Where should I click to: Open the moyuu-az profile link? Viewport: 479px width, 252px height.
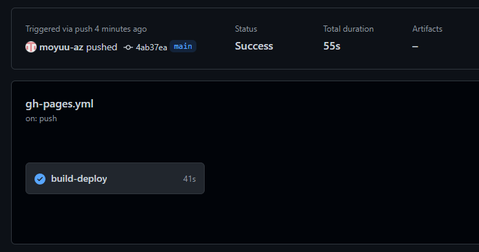[x=61, y=48]
